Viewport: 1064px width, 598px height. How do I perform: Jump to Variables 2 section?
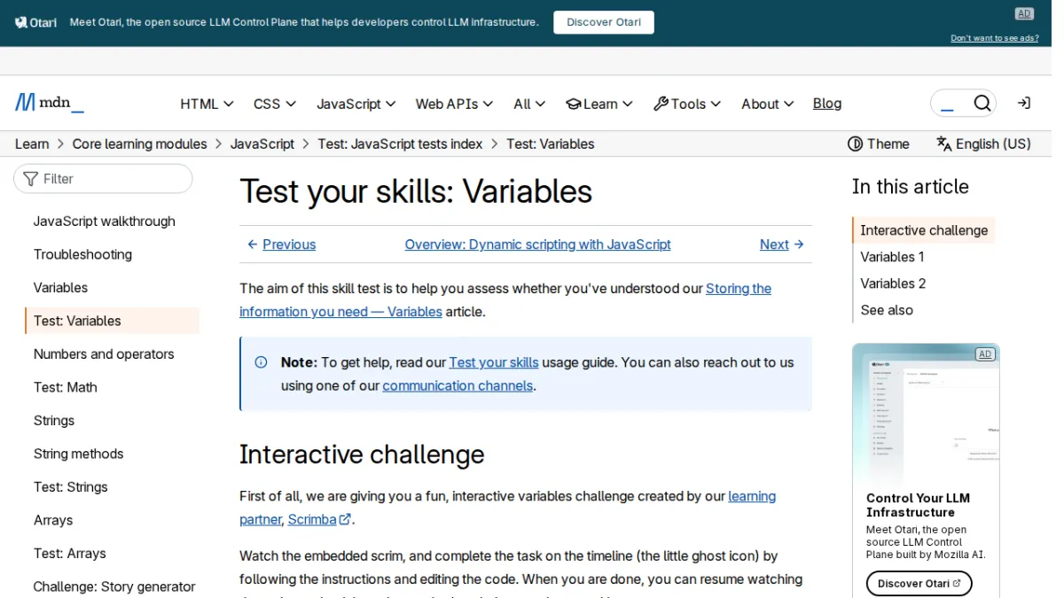(893, 283)
